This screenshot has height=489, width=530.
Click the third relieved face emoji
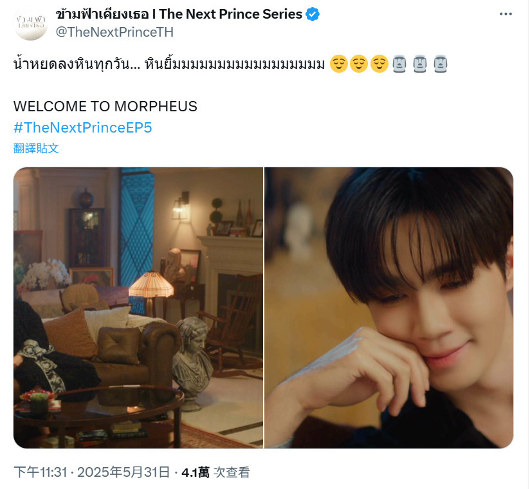[x=379, y=64]
